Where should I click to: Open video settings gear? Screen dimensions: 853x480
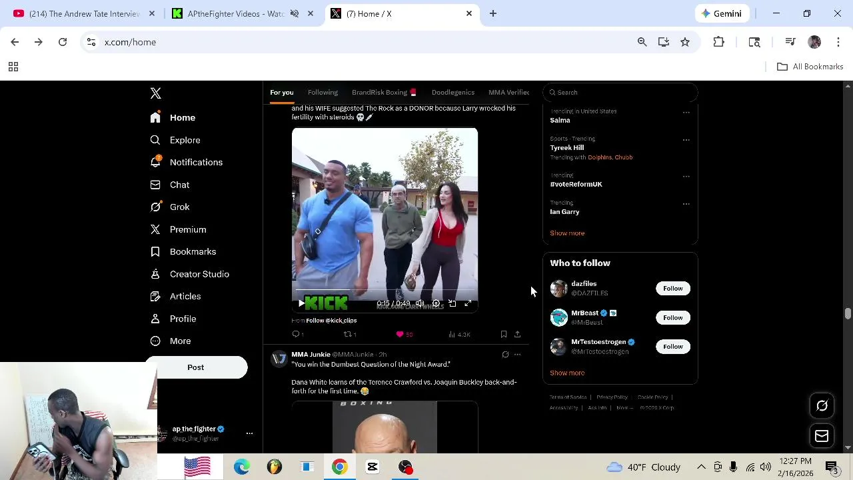click(x=436, y=303)
